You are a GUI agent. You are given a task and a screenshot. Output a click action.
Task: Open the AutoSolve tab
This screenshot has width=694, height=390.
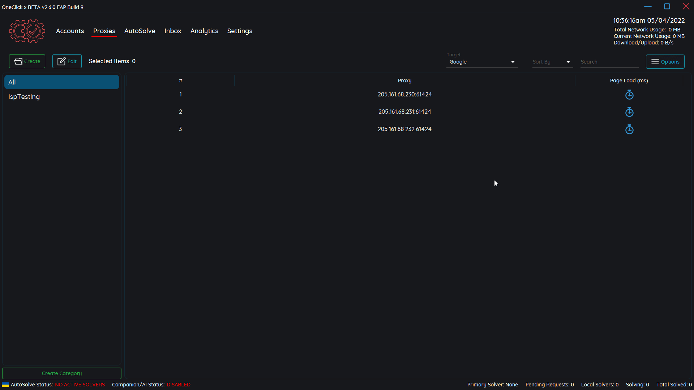click(140, 31)
